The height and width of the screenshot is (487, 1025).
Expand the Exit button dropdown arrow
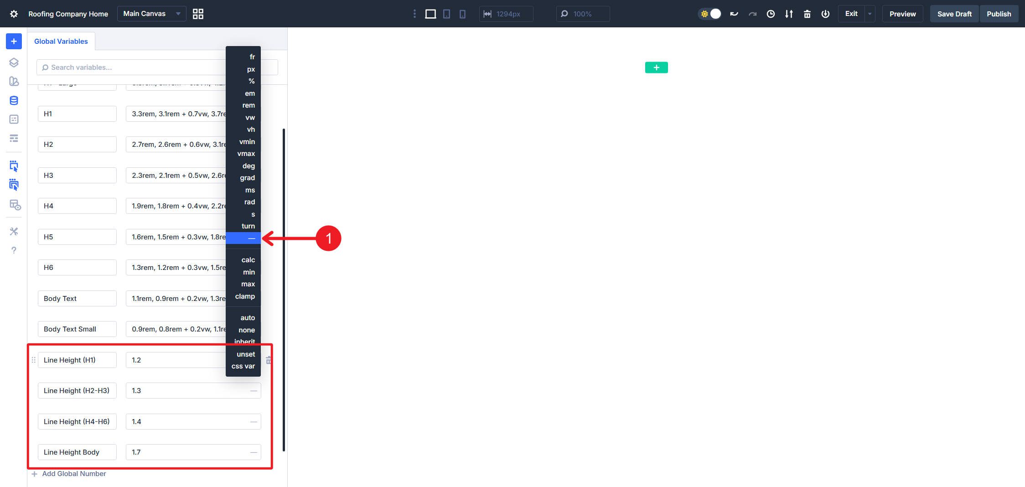[x=869, y=14]
